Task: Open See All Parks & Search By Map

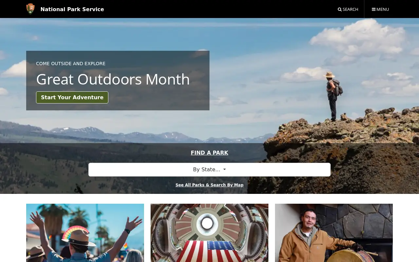Action: pos(209,185)
